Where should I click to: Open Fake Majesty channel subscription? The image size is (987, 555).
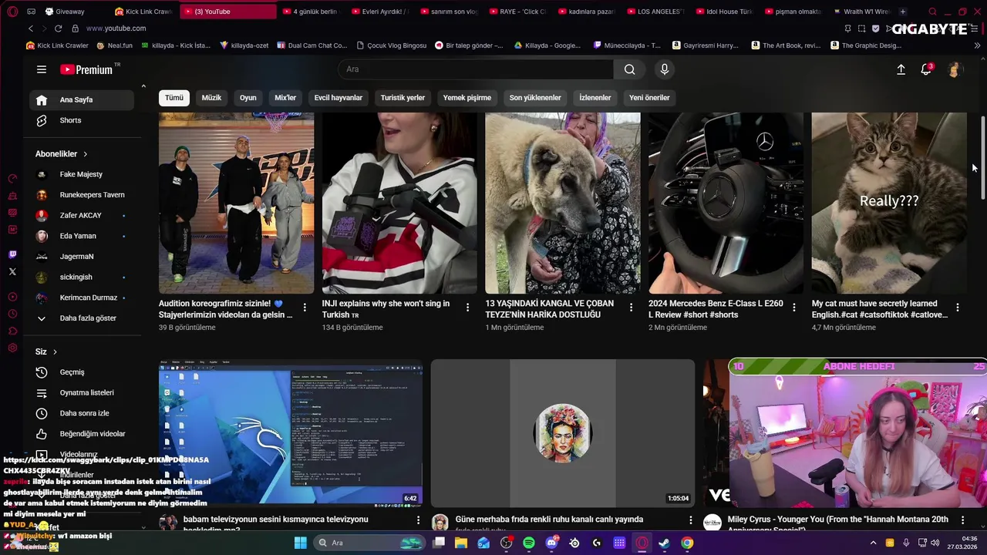[x=82, y=174]
